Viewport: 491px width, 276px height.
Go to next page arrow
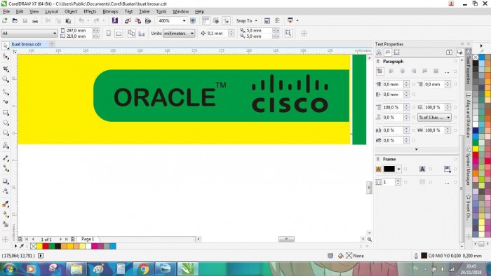pyautogui.click(x=60, y=239)
